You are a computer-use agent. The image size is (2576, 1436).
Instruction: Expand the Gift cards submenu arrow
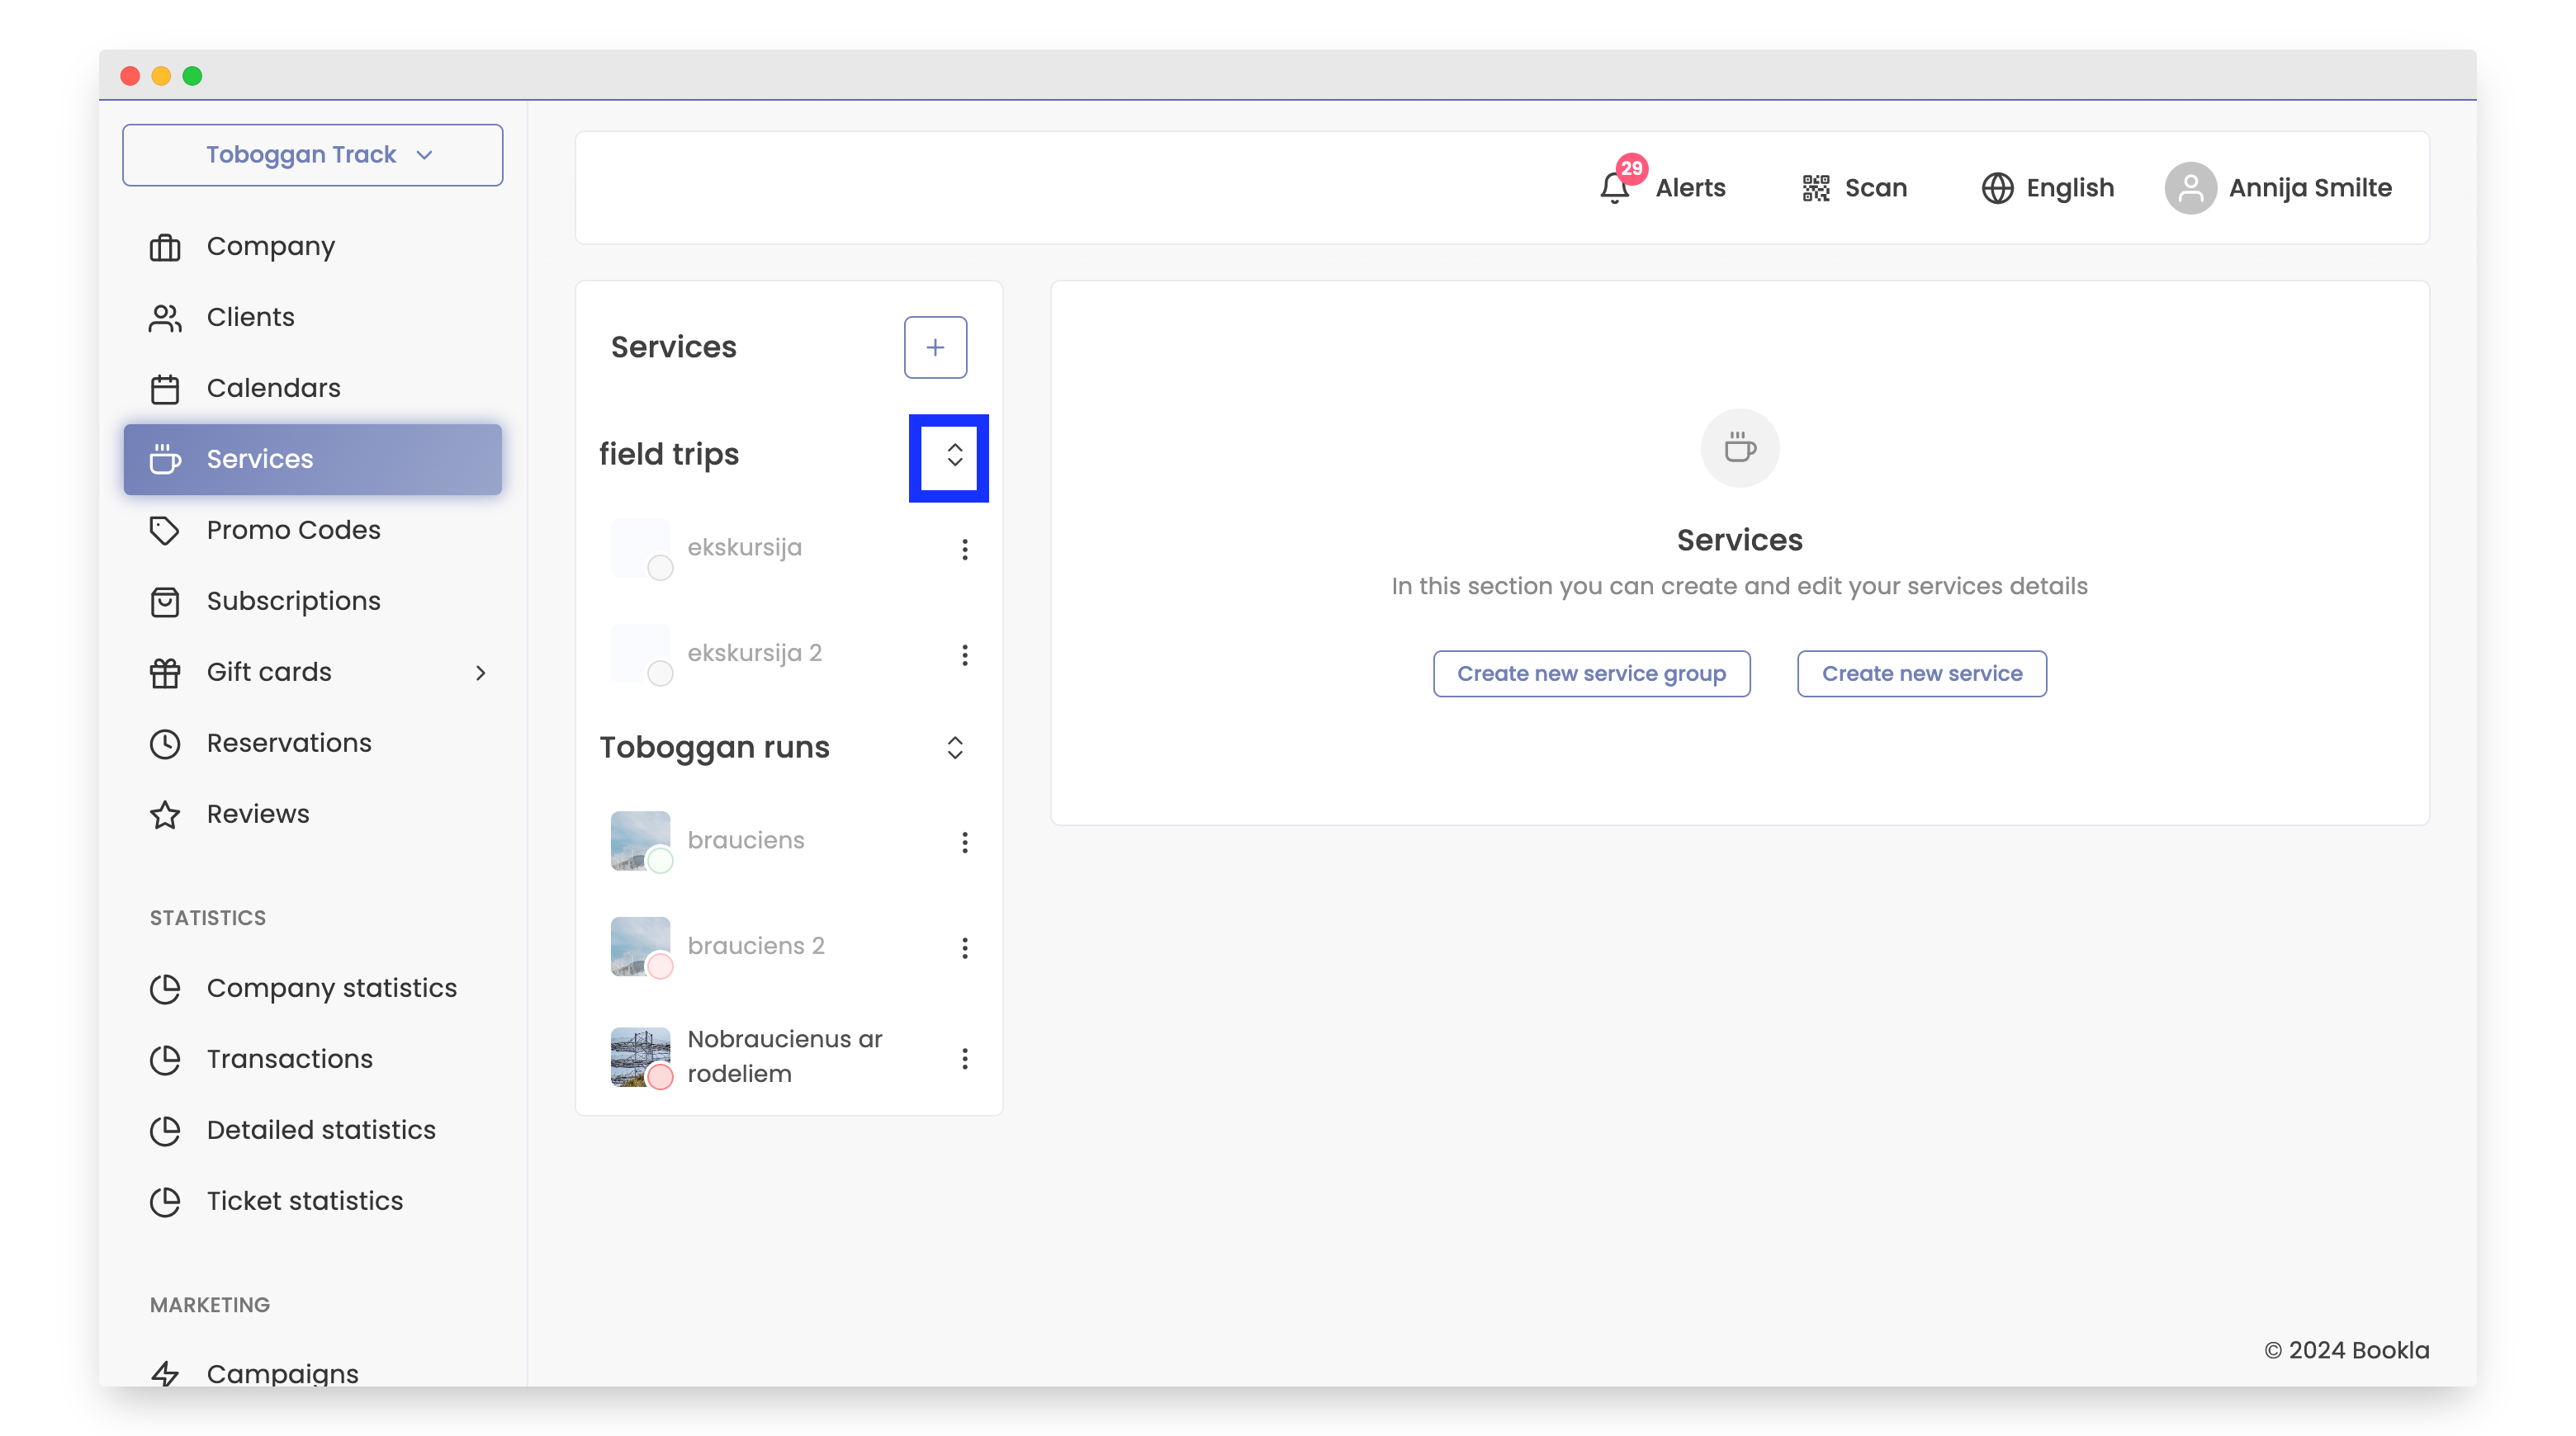[x=481, y=672]
